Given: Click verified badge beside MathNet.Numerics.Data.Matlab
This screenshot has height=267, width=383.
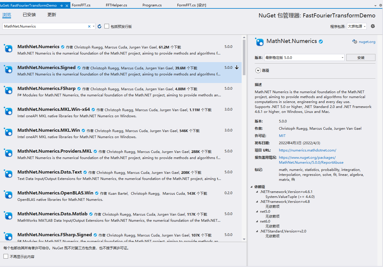Looking at the screenshot, I should pos(91,214).
